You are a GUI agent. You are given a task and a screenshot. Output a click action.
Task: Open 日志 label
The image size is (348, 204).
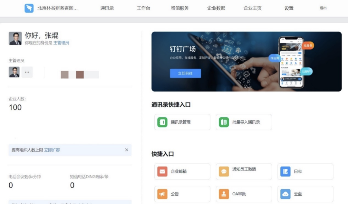pyautogui.click(x=298, y=172)
